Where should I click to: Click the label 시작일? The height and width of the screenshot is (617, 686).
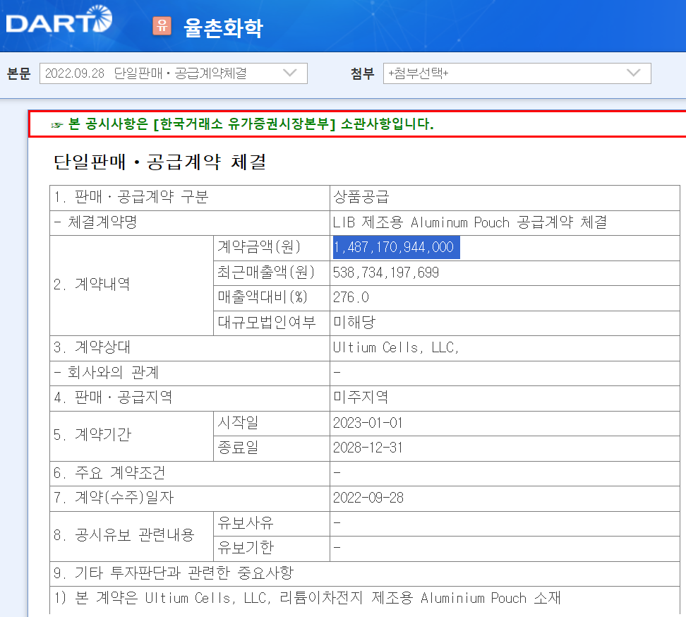[x=238, y=423]
